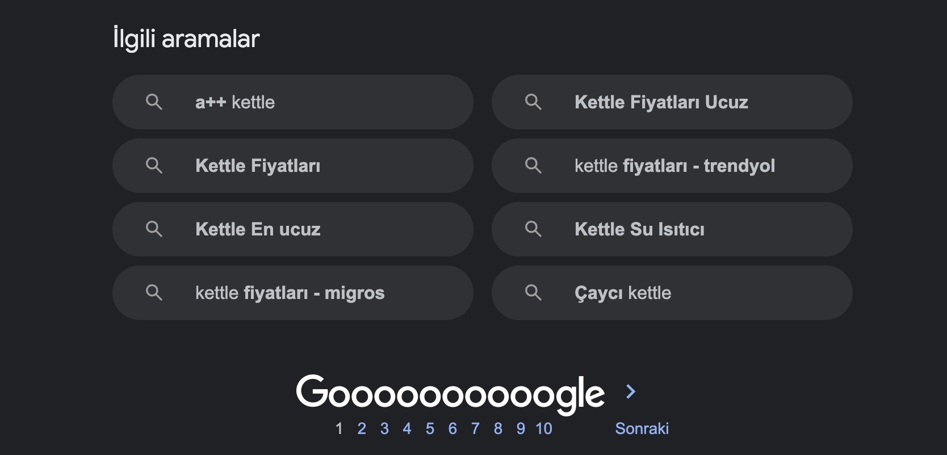Go to results page 2
This screenshot has width=947, height=455.
(x=362, y=429)
